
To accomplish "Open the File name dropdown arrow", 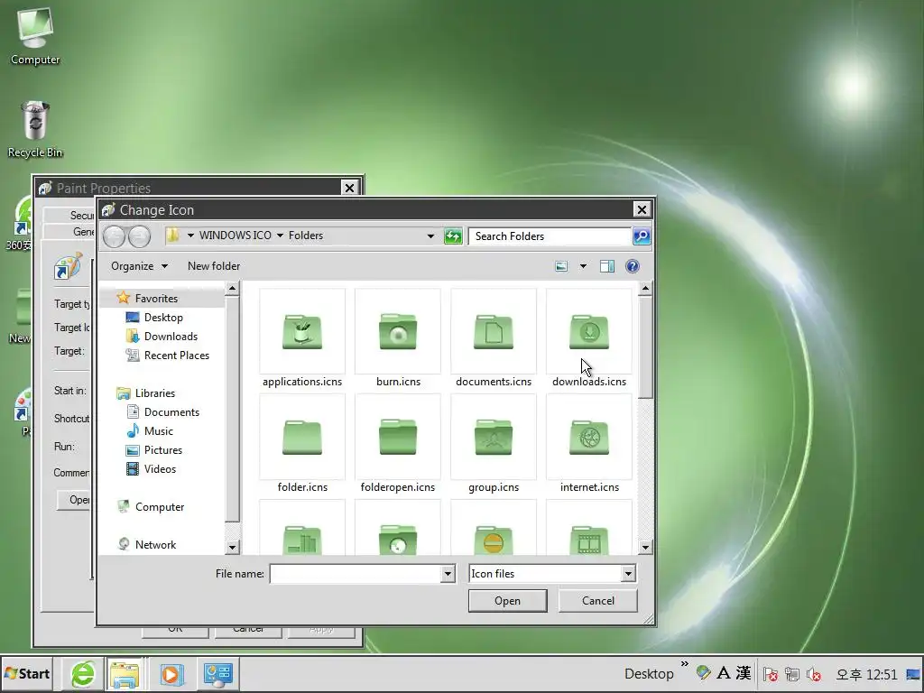I will (448, 573).
